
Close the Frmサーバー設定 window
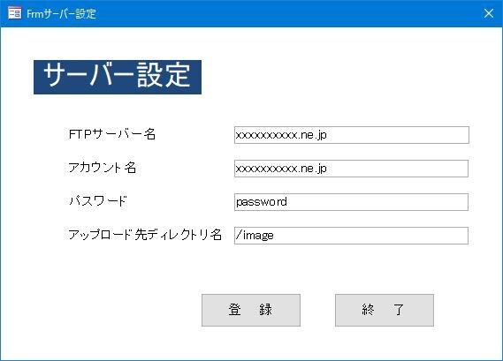pos(489,13)
